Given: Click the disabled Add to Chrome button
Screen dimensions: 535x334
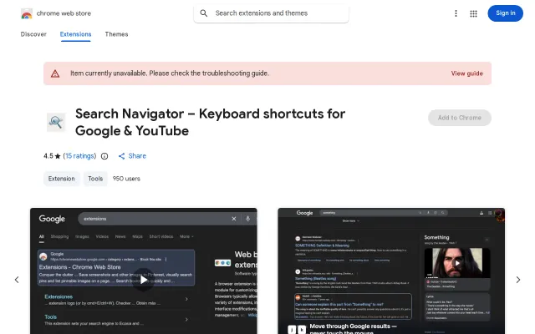Looking at the screenshot, I should click(460, 118).
